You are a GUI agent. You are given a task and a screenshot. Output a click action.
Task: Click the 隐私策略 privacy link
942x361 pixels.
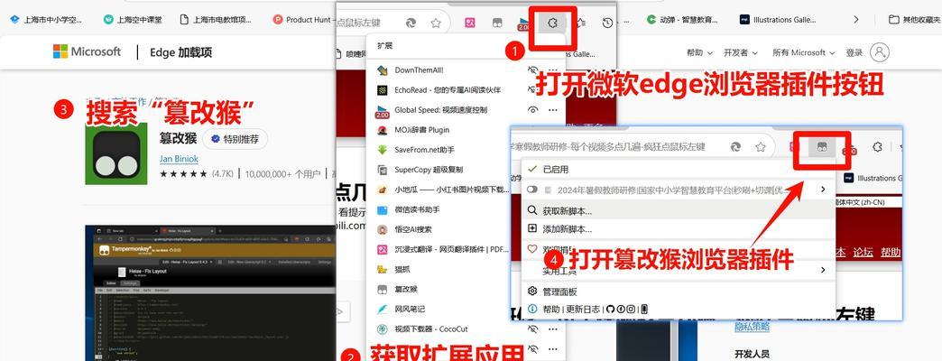click(753, 326)
